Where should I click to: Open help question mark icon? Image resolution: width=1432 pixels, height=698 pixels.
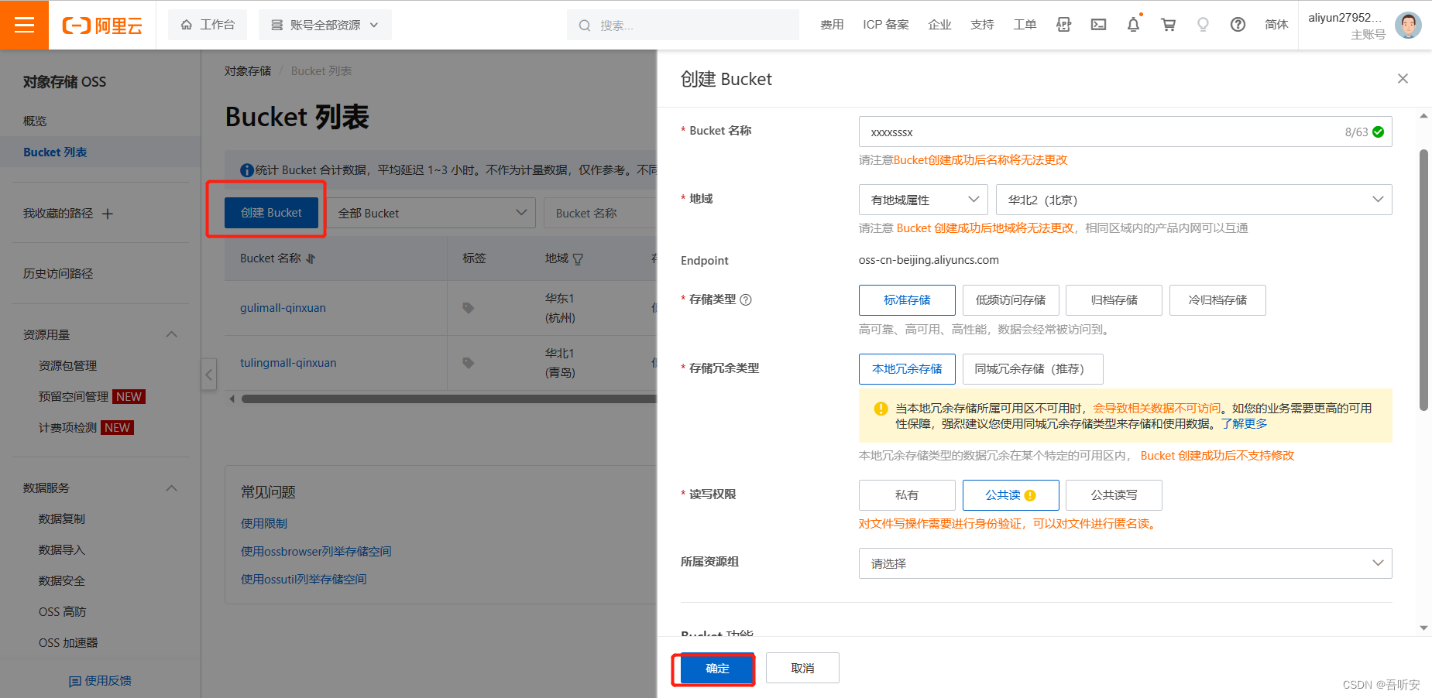1238,25
